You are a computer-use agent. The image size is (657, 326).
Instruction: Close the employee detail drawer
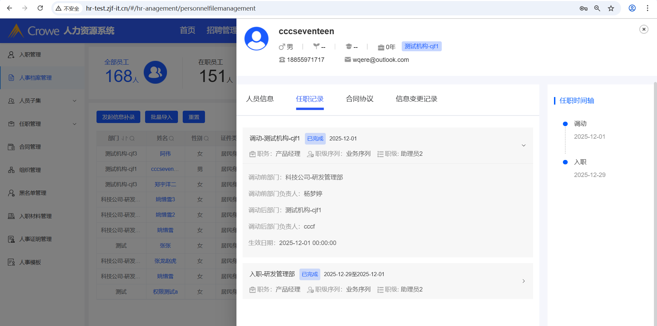644,29
